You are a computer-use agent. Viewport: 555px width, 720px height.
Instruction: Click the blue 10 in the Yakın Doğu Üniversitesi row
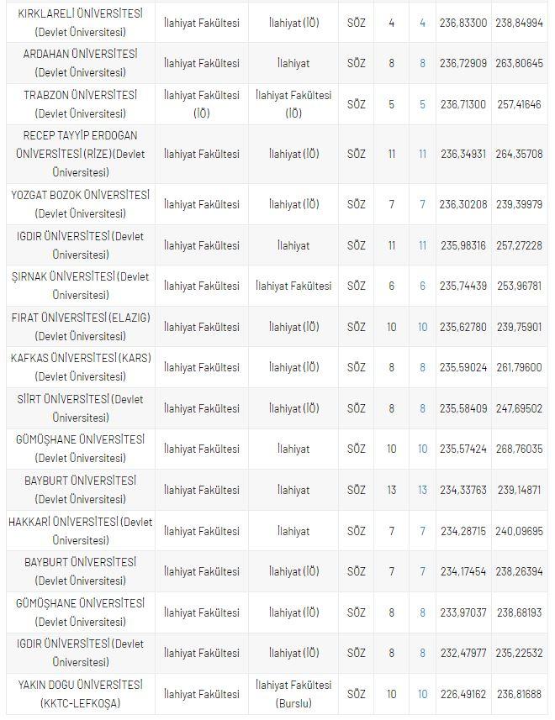point(422,694)
